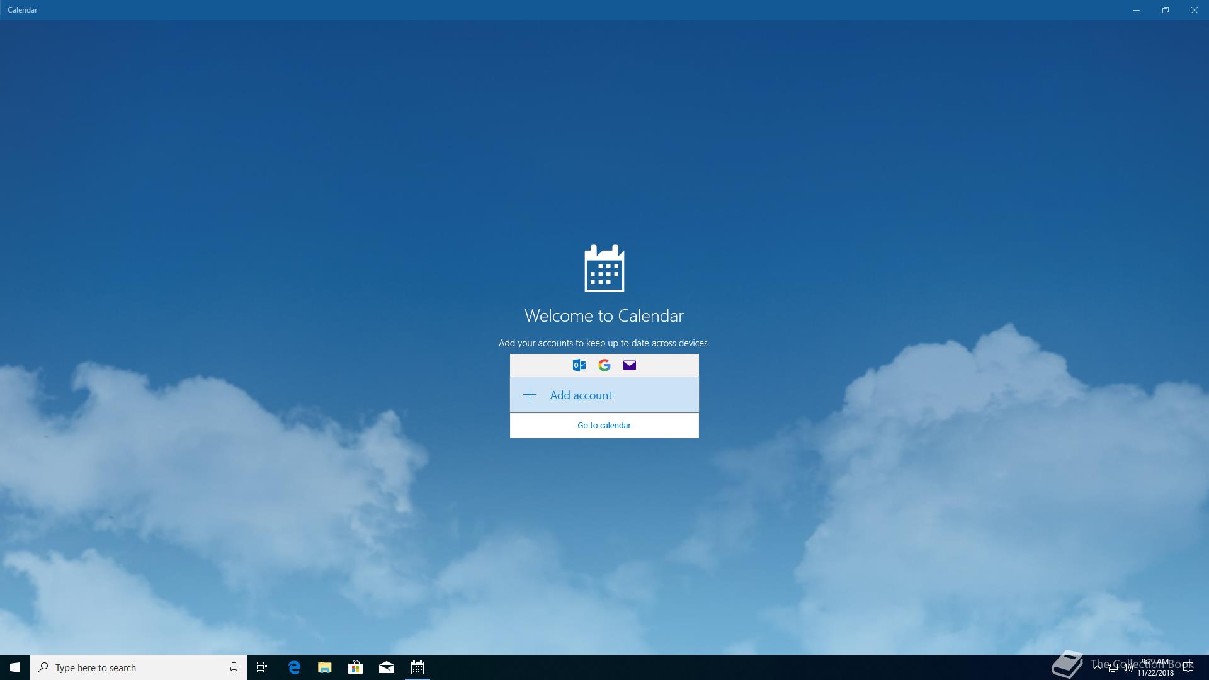Click the Type here to search box

139,667
